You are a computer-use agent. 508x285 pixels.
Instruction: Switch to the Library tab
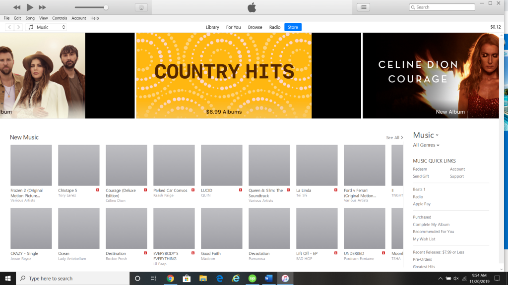[x=212, y=27]
